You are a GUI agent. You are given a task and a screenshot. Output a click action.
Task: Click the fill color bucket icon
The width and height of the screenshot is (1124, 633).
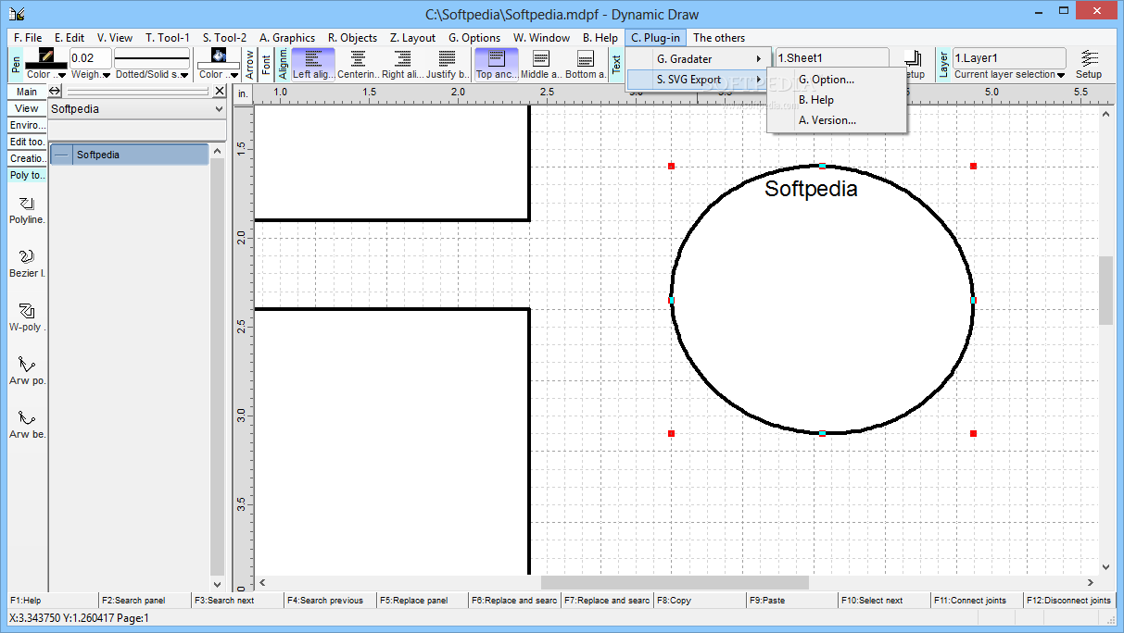point(219,56)
